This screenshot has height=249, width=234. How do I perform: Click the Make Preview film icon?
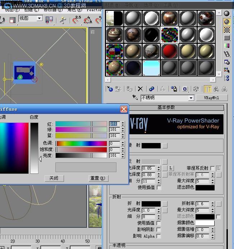tap(227, 54)
